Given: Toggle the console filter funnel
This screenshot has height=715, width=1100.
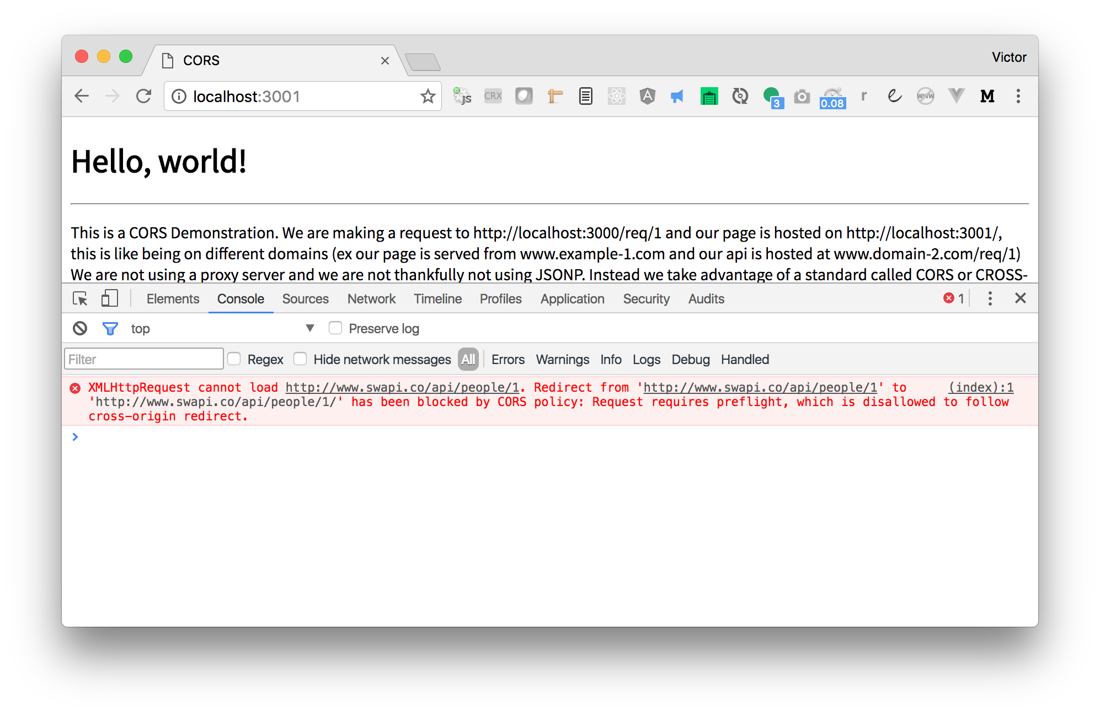Looking at the screenshot, I should pyautogui.click(x=110, y=329).
